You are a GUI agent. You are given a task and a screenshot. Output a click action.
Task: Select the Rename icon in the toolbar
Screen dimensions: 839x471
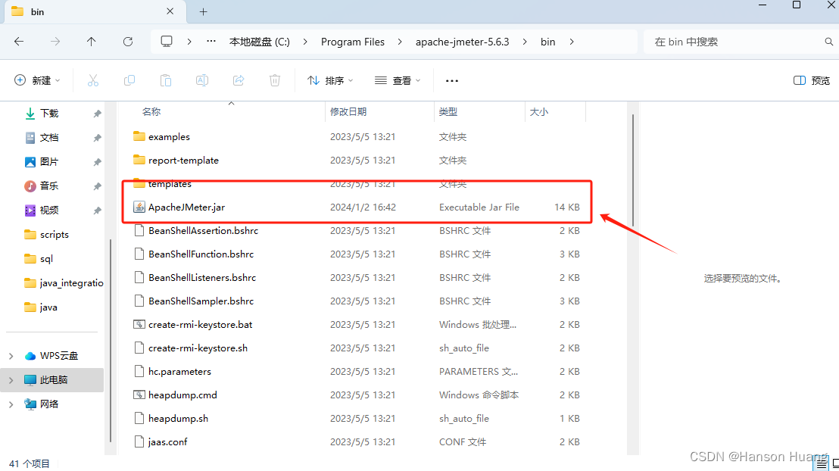click(201, 80)
